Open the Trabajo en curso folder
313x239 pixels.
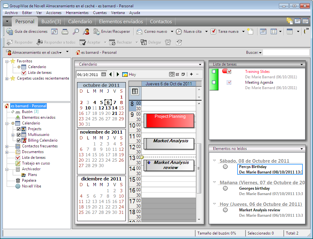pos(36,163)
